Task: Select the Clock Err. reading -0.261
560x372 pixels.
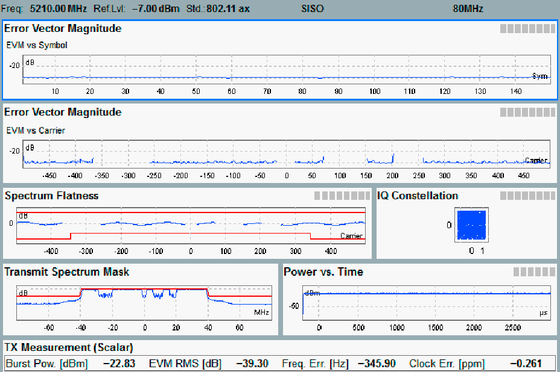Action: (x=525, y=364)
